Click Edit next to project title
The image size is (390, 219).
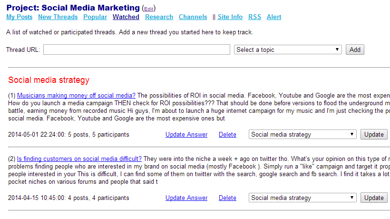point(149,9)
